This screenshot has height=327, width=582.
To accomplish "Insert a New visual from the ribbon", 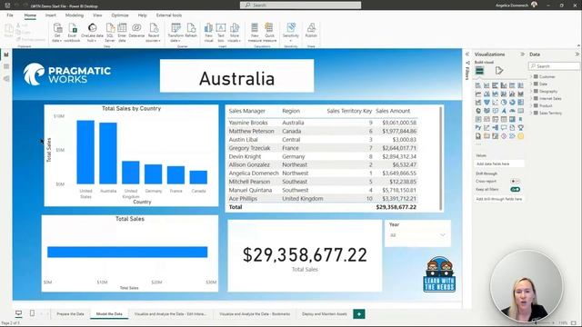I will (x=208, y=33).
